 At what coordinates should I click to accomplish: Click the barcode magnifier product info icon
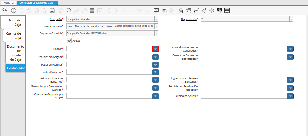(219, 11)
